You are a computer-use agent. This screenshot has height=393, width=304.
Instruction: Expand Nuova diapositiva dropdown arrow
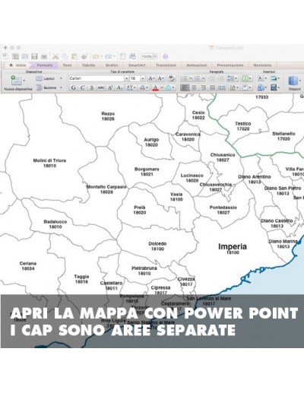pyautogui.click(x=24, y=81)
